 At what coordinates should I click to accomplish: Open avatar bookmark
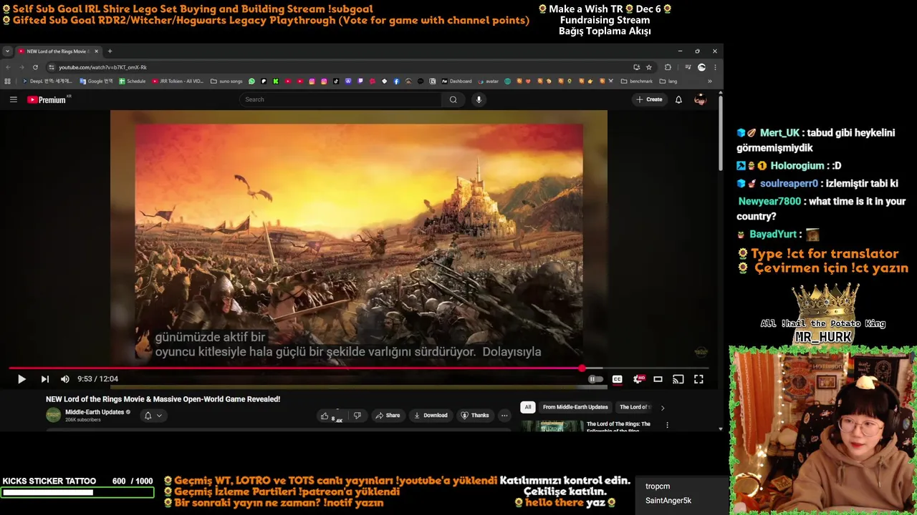click(487, 81)
